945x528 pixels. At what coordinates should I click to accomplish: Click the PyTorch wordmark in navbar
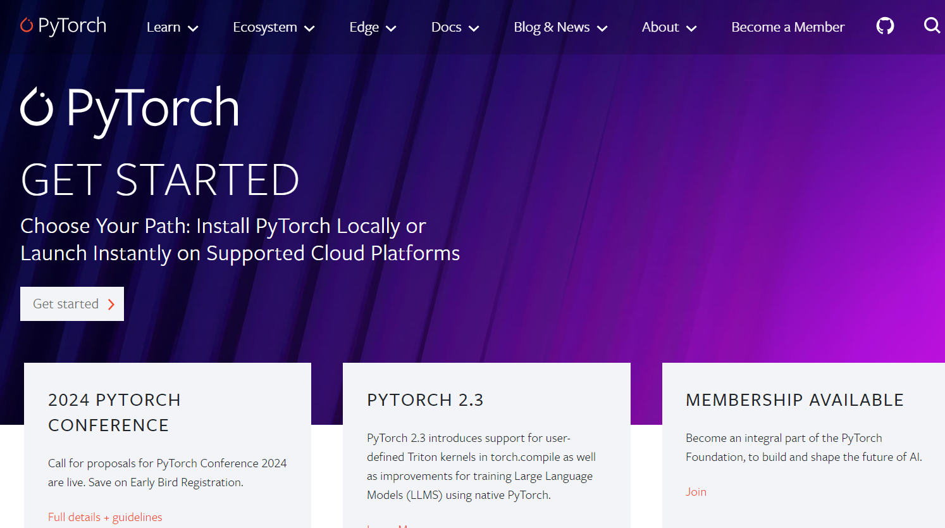72,25
